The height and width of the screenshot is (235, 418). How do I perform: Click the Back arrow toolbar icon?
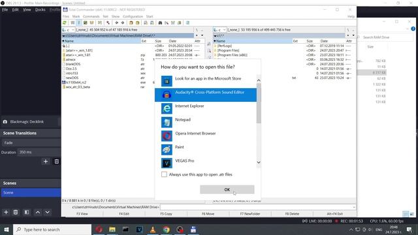(116, 23)
